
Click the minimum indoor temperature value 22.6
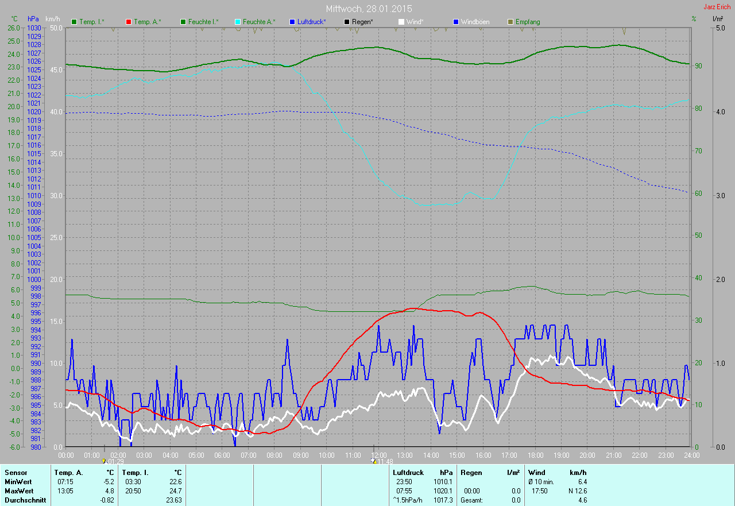click(176, 482)
